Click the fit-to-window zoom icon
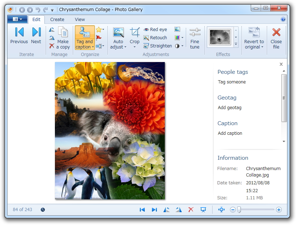The height and width of the screenshot is (225, 296). click(x=221, y=210)
